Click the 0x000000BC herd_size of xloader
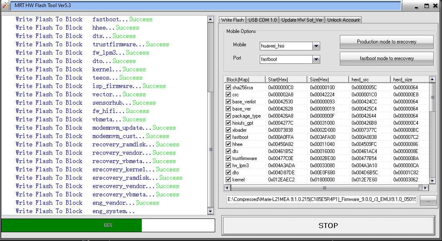The image size is (442, 241). [406, 130]
